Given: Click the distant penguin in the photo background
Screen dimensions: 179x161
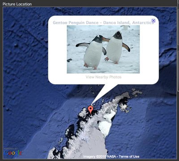Looking at the screenshot, I should click(x=125, y=27).
